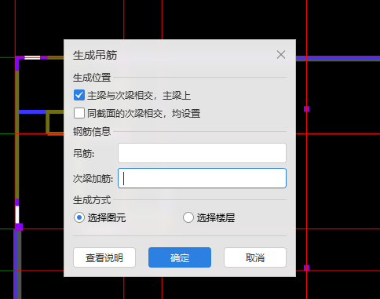Confirm with the 确定 button
This screenshot has width=380, height=299.
pyautogui.click(x=180, y=257)
